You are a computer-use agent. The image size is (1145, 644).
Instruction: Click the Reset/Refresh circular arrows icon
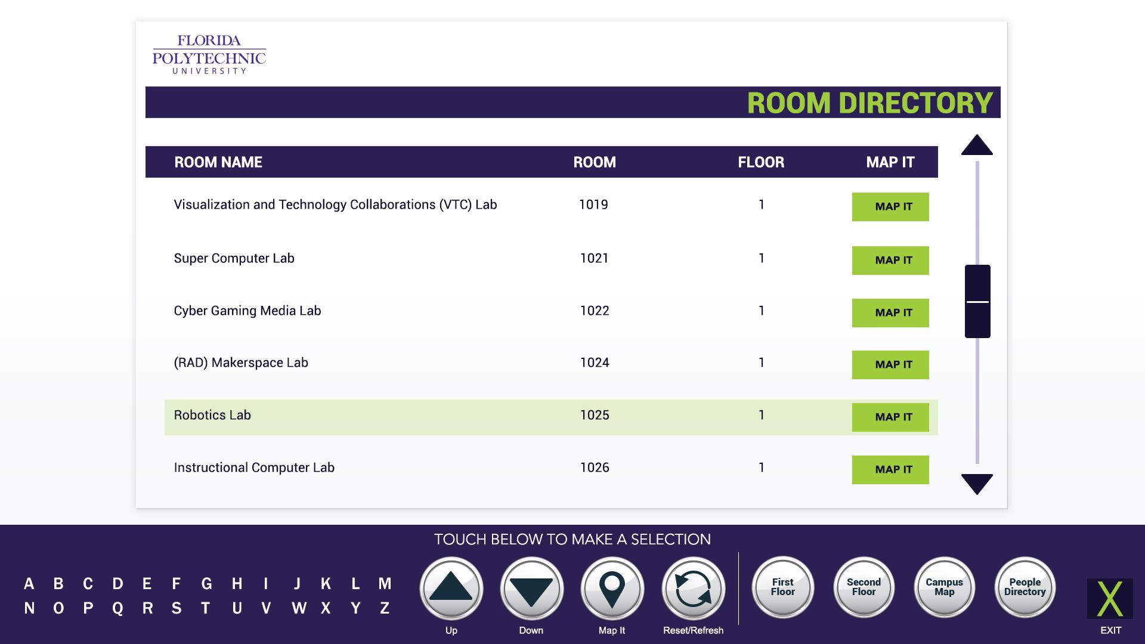693,589
